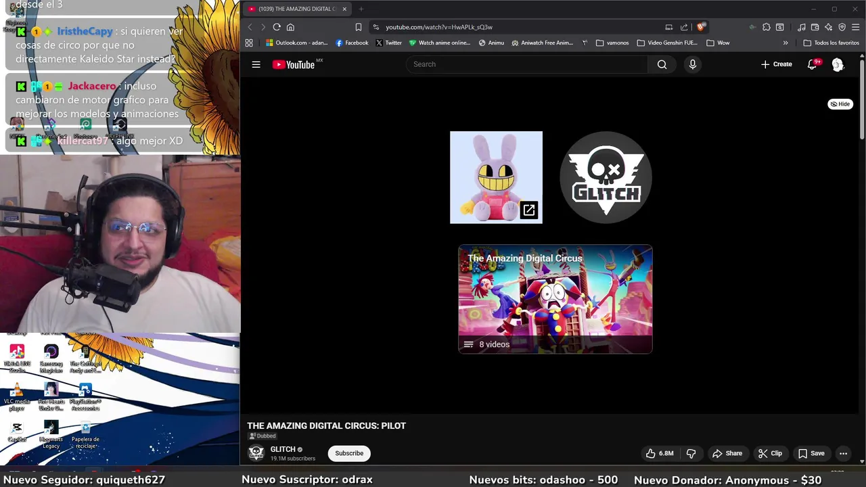Screen dimensions: 866x487
Task: Open the Outlook.com bookmark
Action: click(x=296, y=43)
